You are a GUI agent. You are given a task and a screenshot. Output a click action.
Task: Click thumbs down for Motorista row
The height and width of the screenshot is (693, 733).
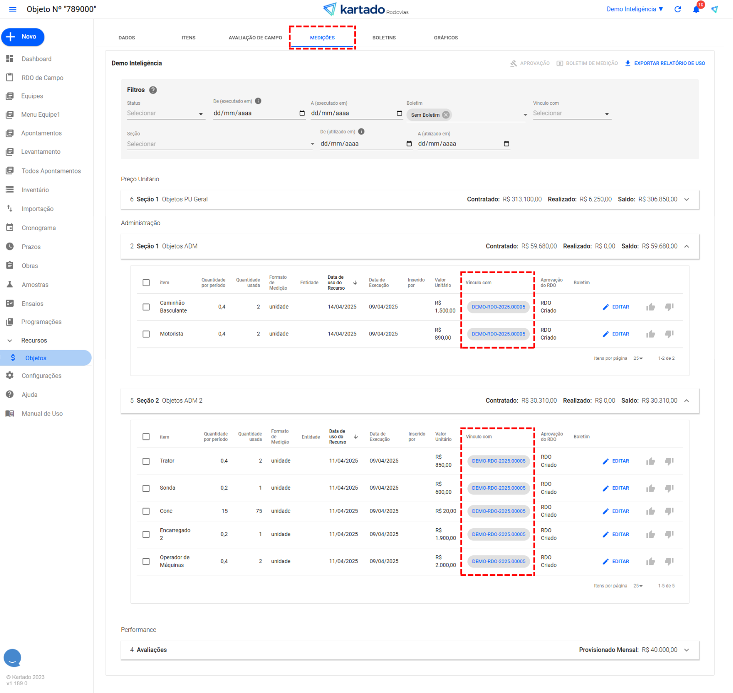(669, 334)
